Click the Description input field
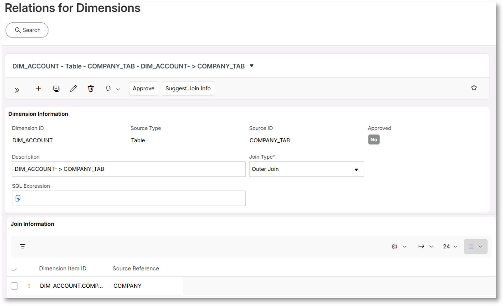The image size is (504, 306). point(129,169)
